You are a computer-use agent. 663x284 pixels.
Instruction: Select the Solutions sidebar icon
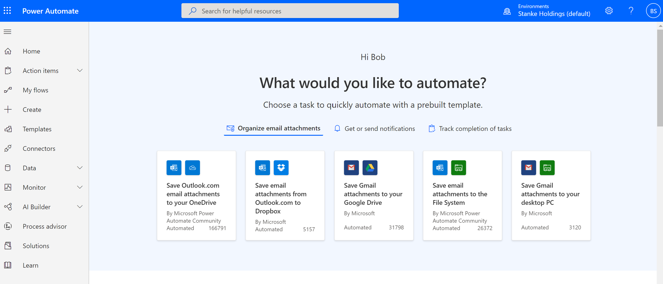[x=8, y=246]
